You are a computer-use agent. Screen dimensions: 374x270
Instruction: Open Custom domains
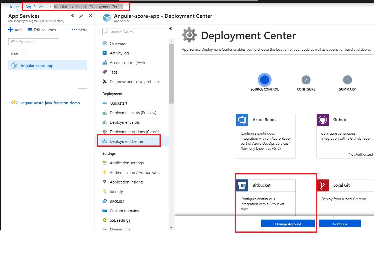tap(124, 211)
